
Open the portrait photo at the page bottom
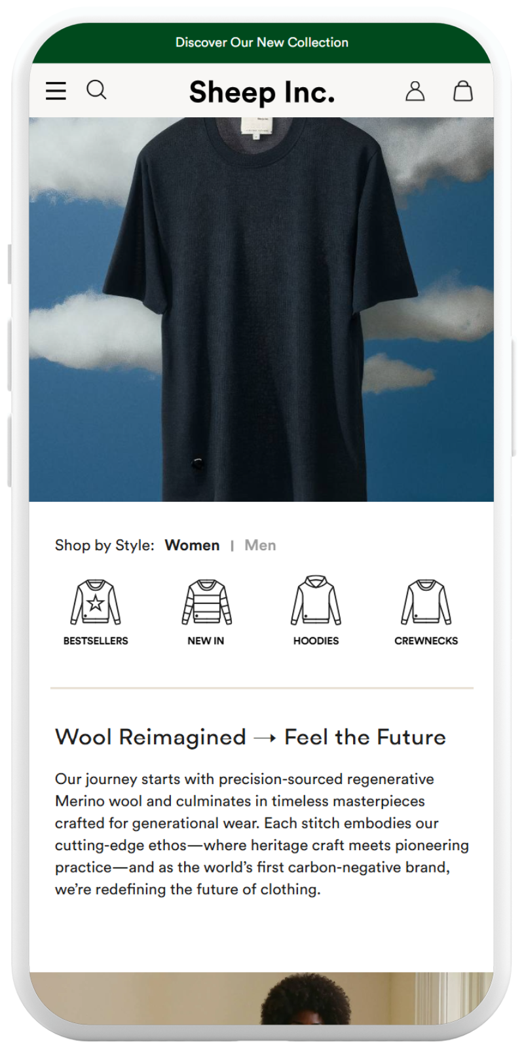point(261,998)
